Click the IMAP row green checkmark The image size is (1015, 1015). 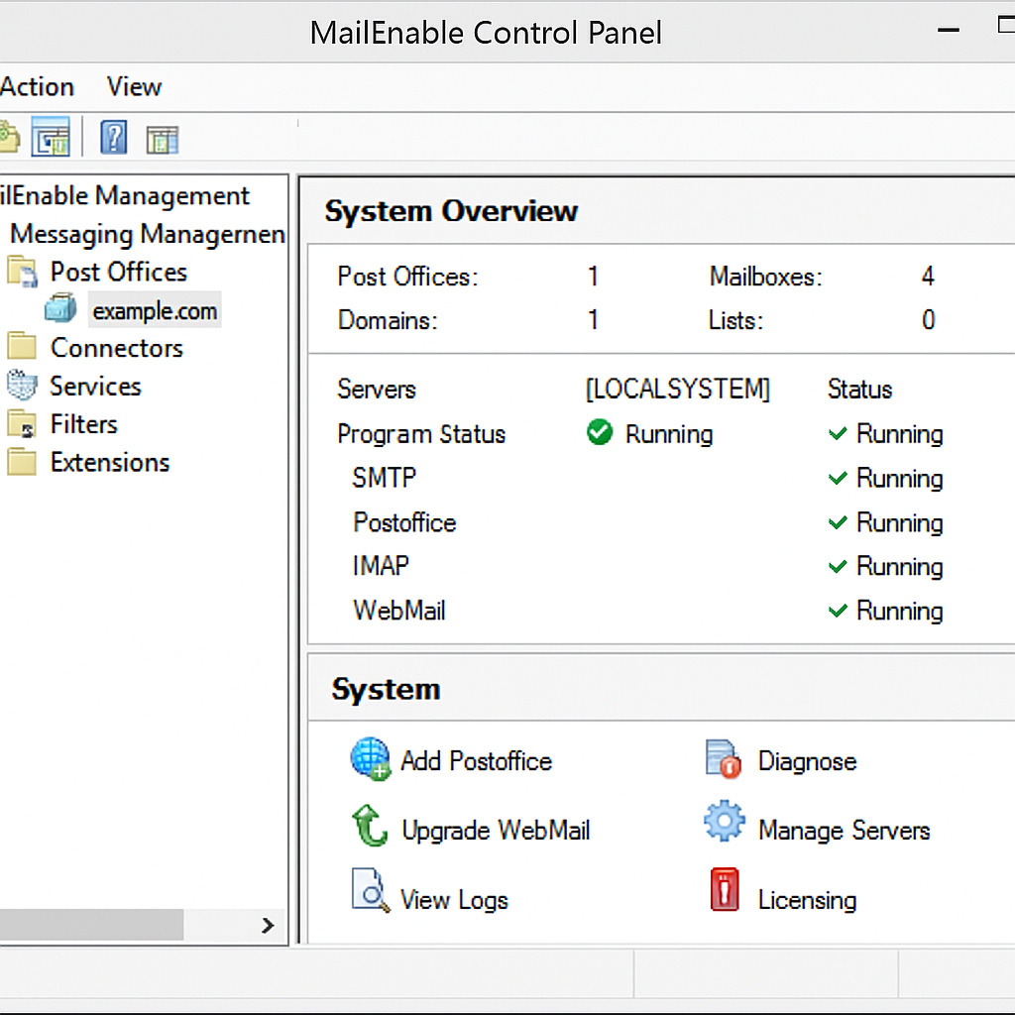(x=838, y=566)
